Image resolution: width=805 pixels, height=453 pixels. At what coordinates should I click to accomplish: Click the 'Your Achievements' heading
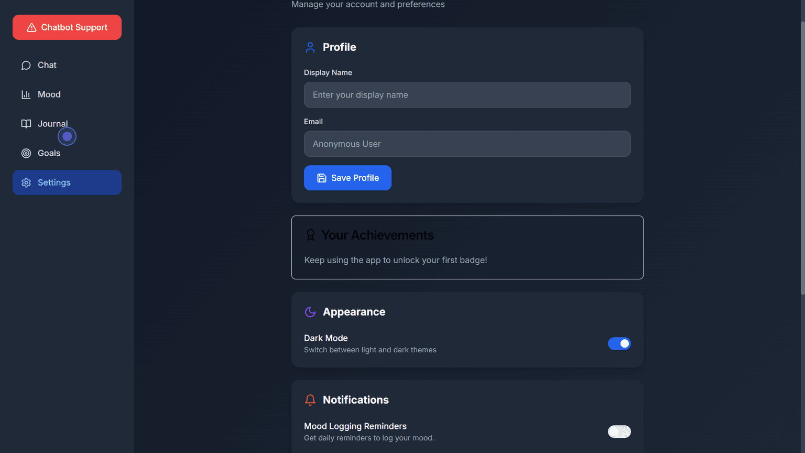coord(377,235)
